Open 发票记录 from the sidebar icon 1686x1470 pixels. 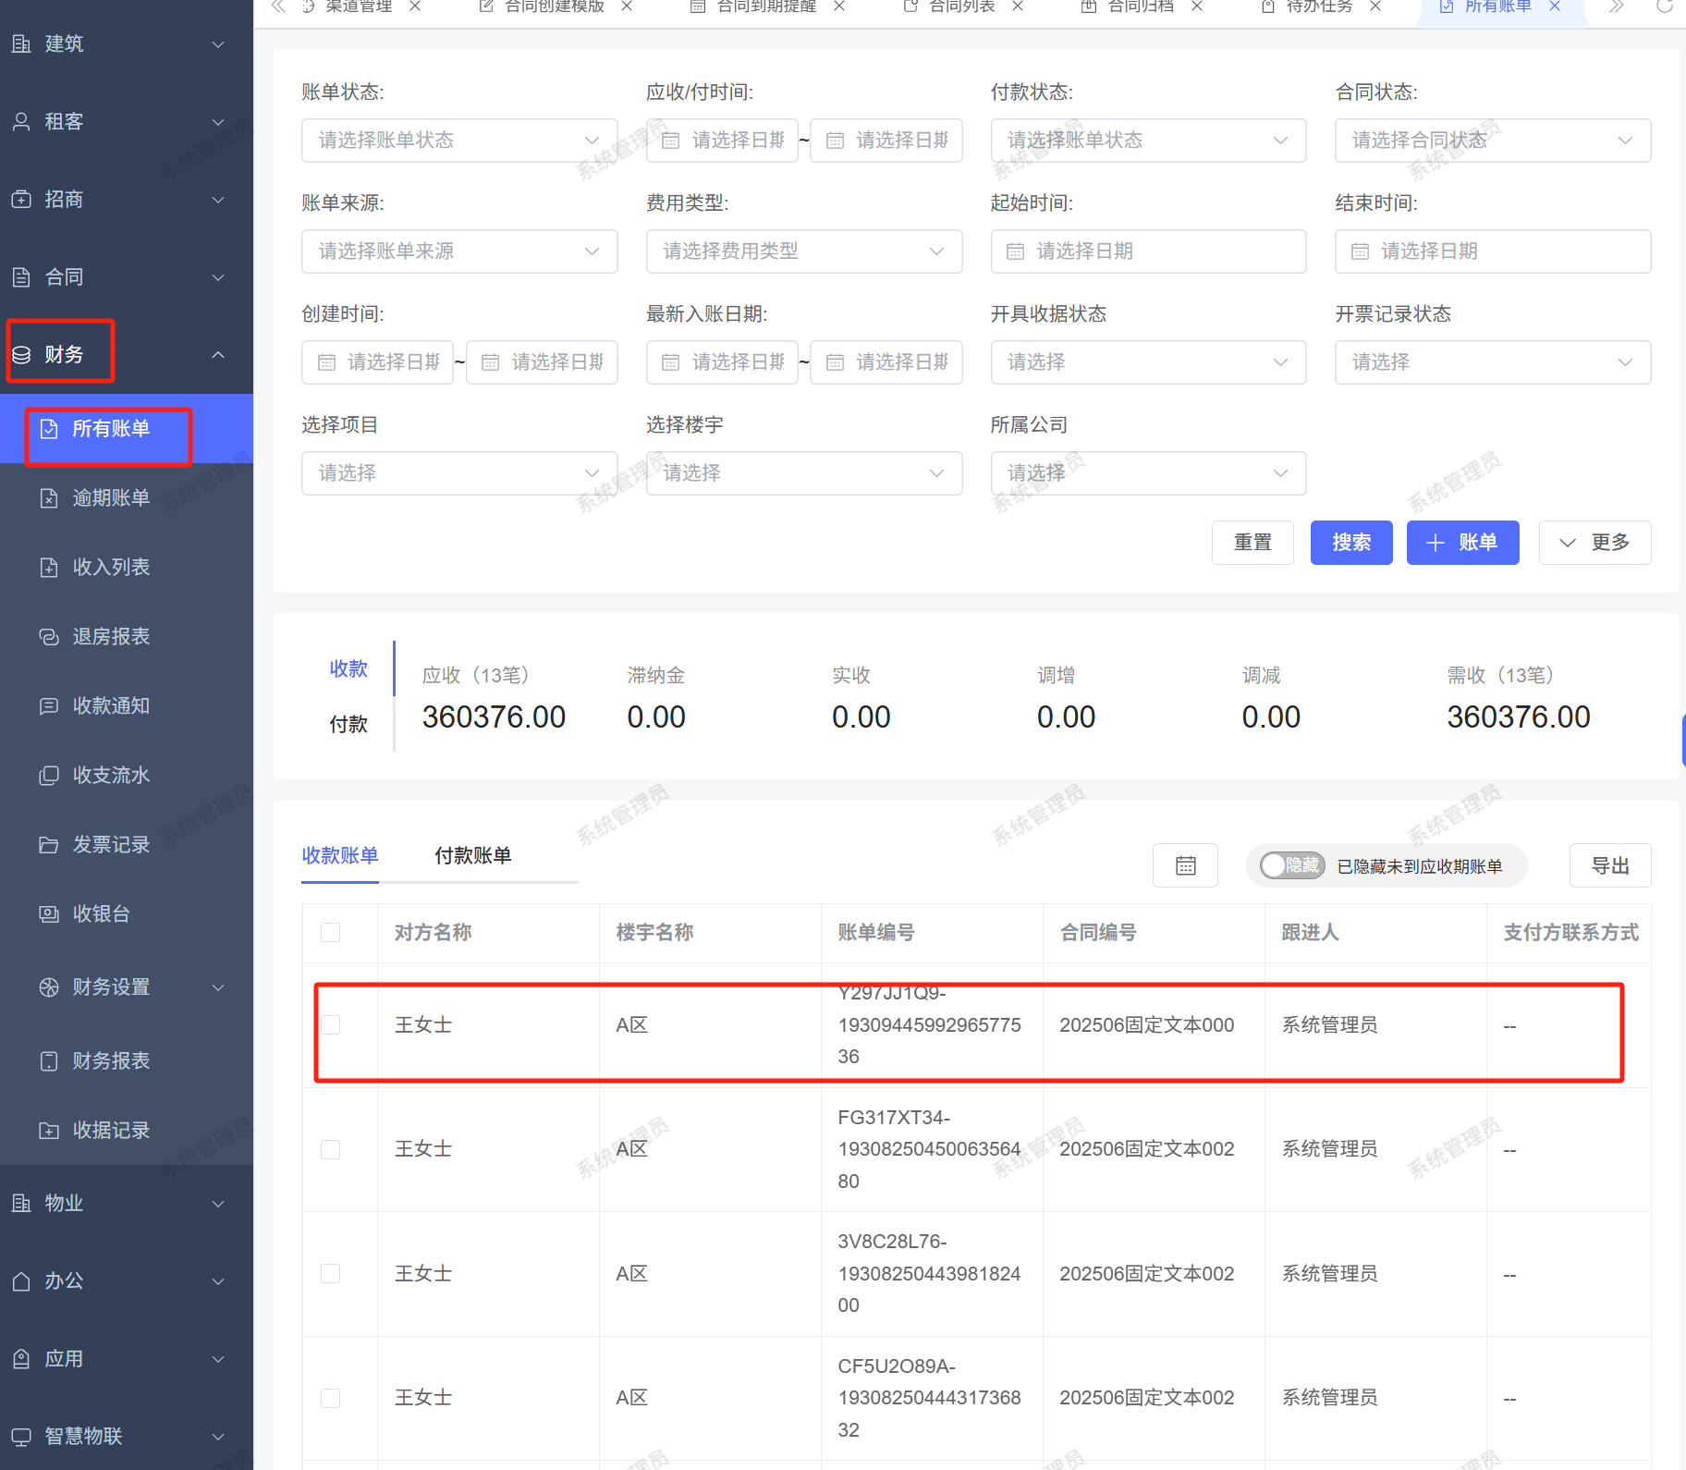[x=49, y=844]
